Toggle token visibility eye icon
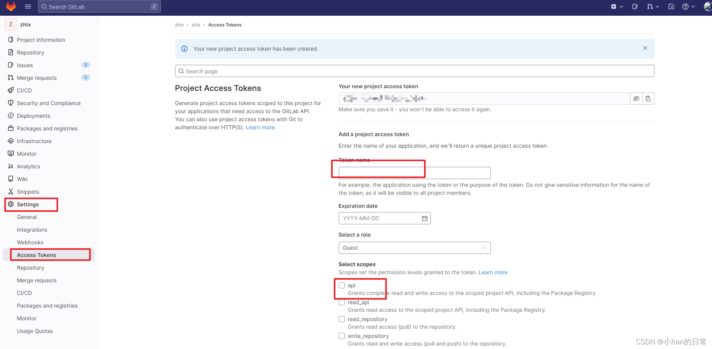This screenshot has height=349, width=712. (x=636, y=99)
